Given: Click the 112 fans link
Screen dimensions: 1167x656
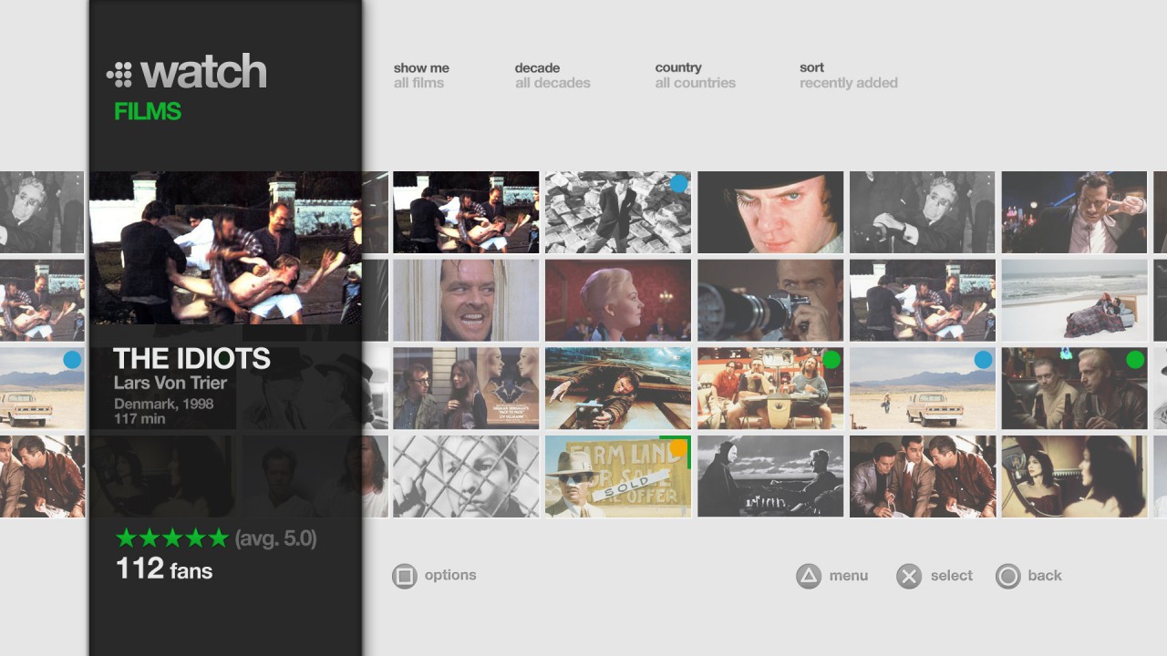Looking at the screenshot, I should (x=165, y=569).
